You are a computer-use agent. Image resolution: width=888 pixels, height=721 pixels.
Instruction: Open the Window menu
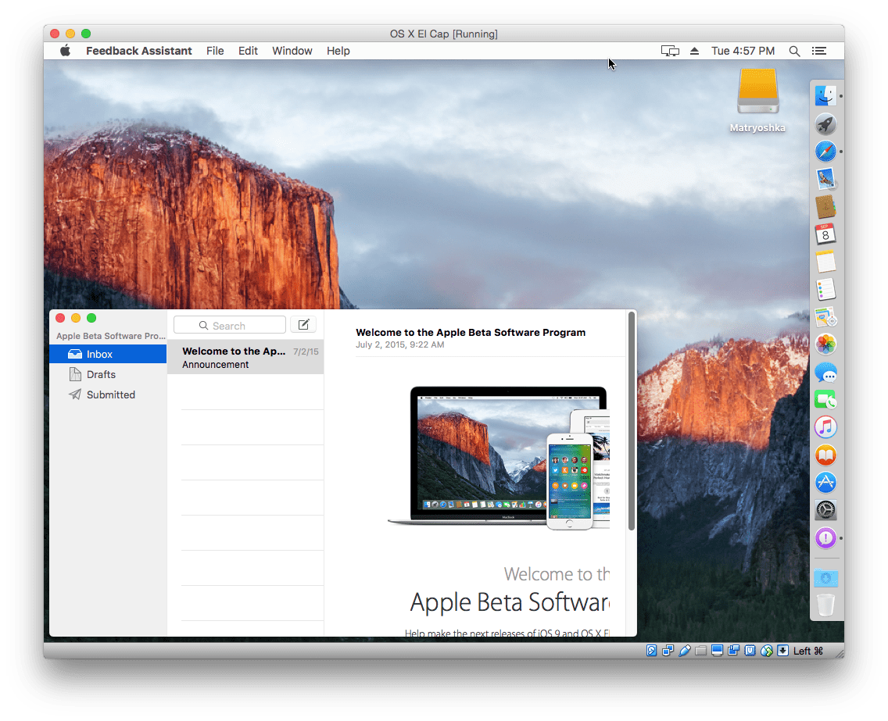[x=292, y=51]
